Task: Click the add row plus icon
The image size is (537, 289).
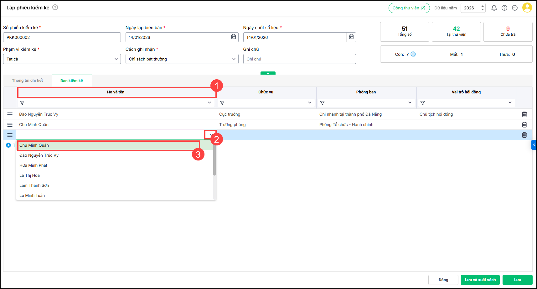Action: point(8,145)
